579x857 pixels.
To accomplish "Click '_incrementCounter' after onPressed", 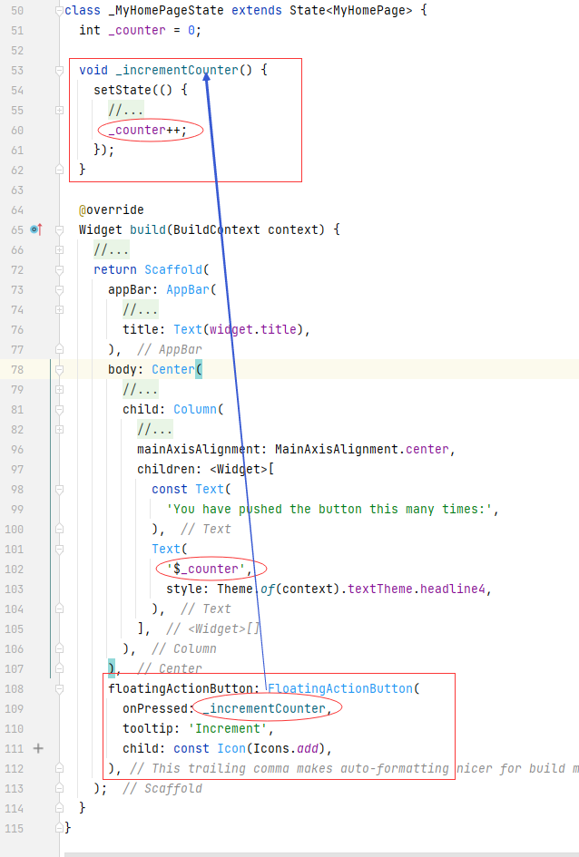I will click(264, 708).
